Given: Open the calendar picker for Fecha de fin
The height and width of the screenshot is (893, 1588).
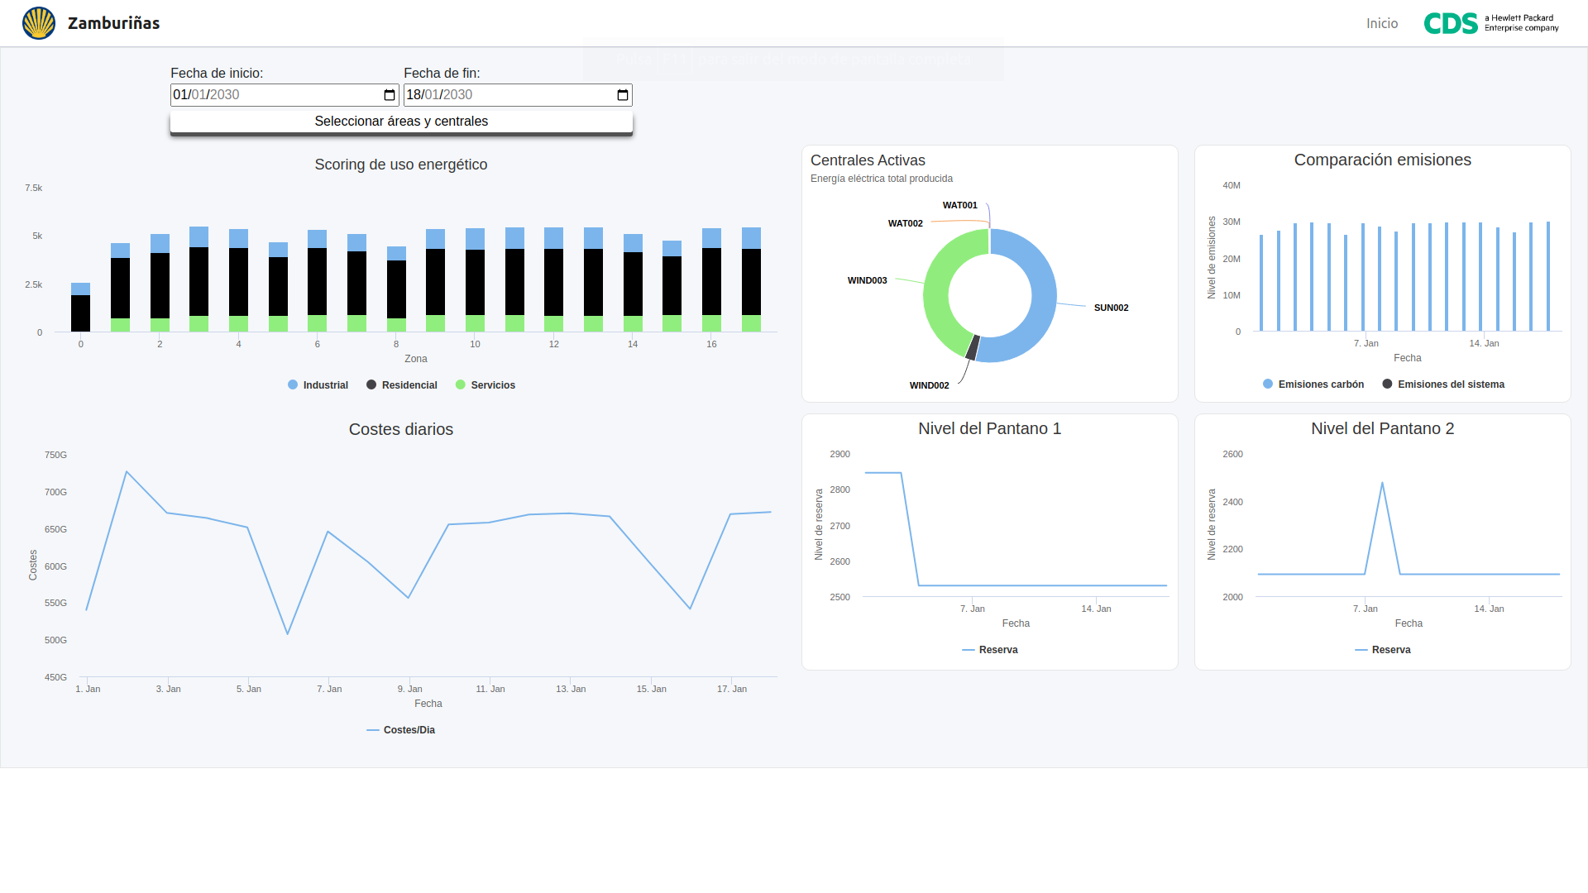Looking at the screenshot, I should coord(621,94).
